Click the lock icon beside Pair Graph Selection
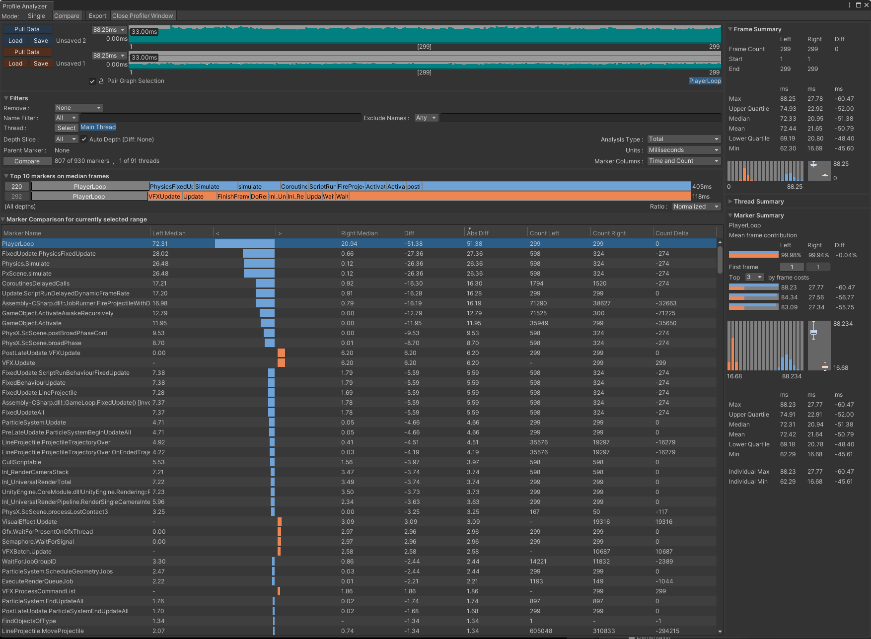This screenshot has width=871, height=639. pos(101,81)
